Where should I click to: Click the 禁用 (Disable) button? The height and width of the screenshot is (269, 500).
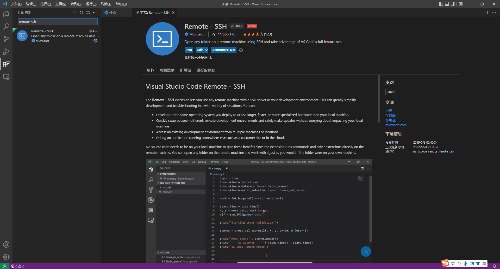click(189, 50)
